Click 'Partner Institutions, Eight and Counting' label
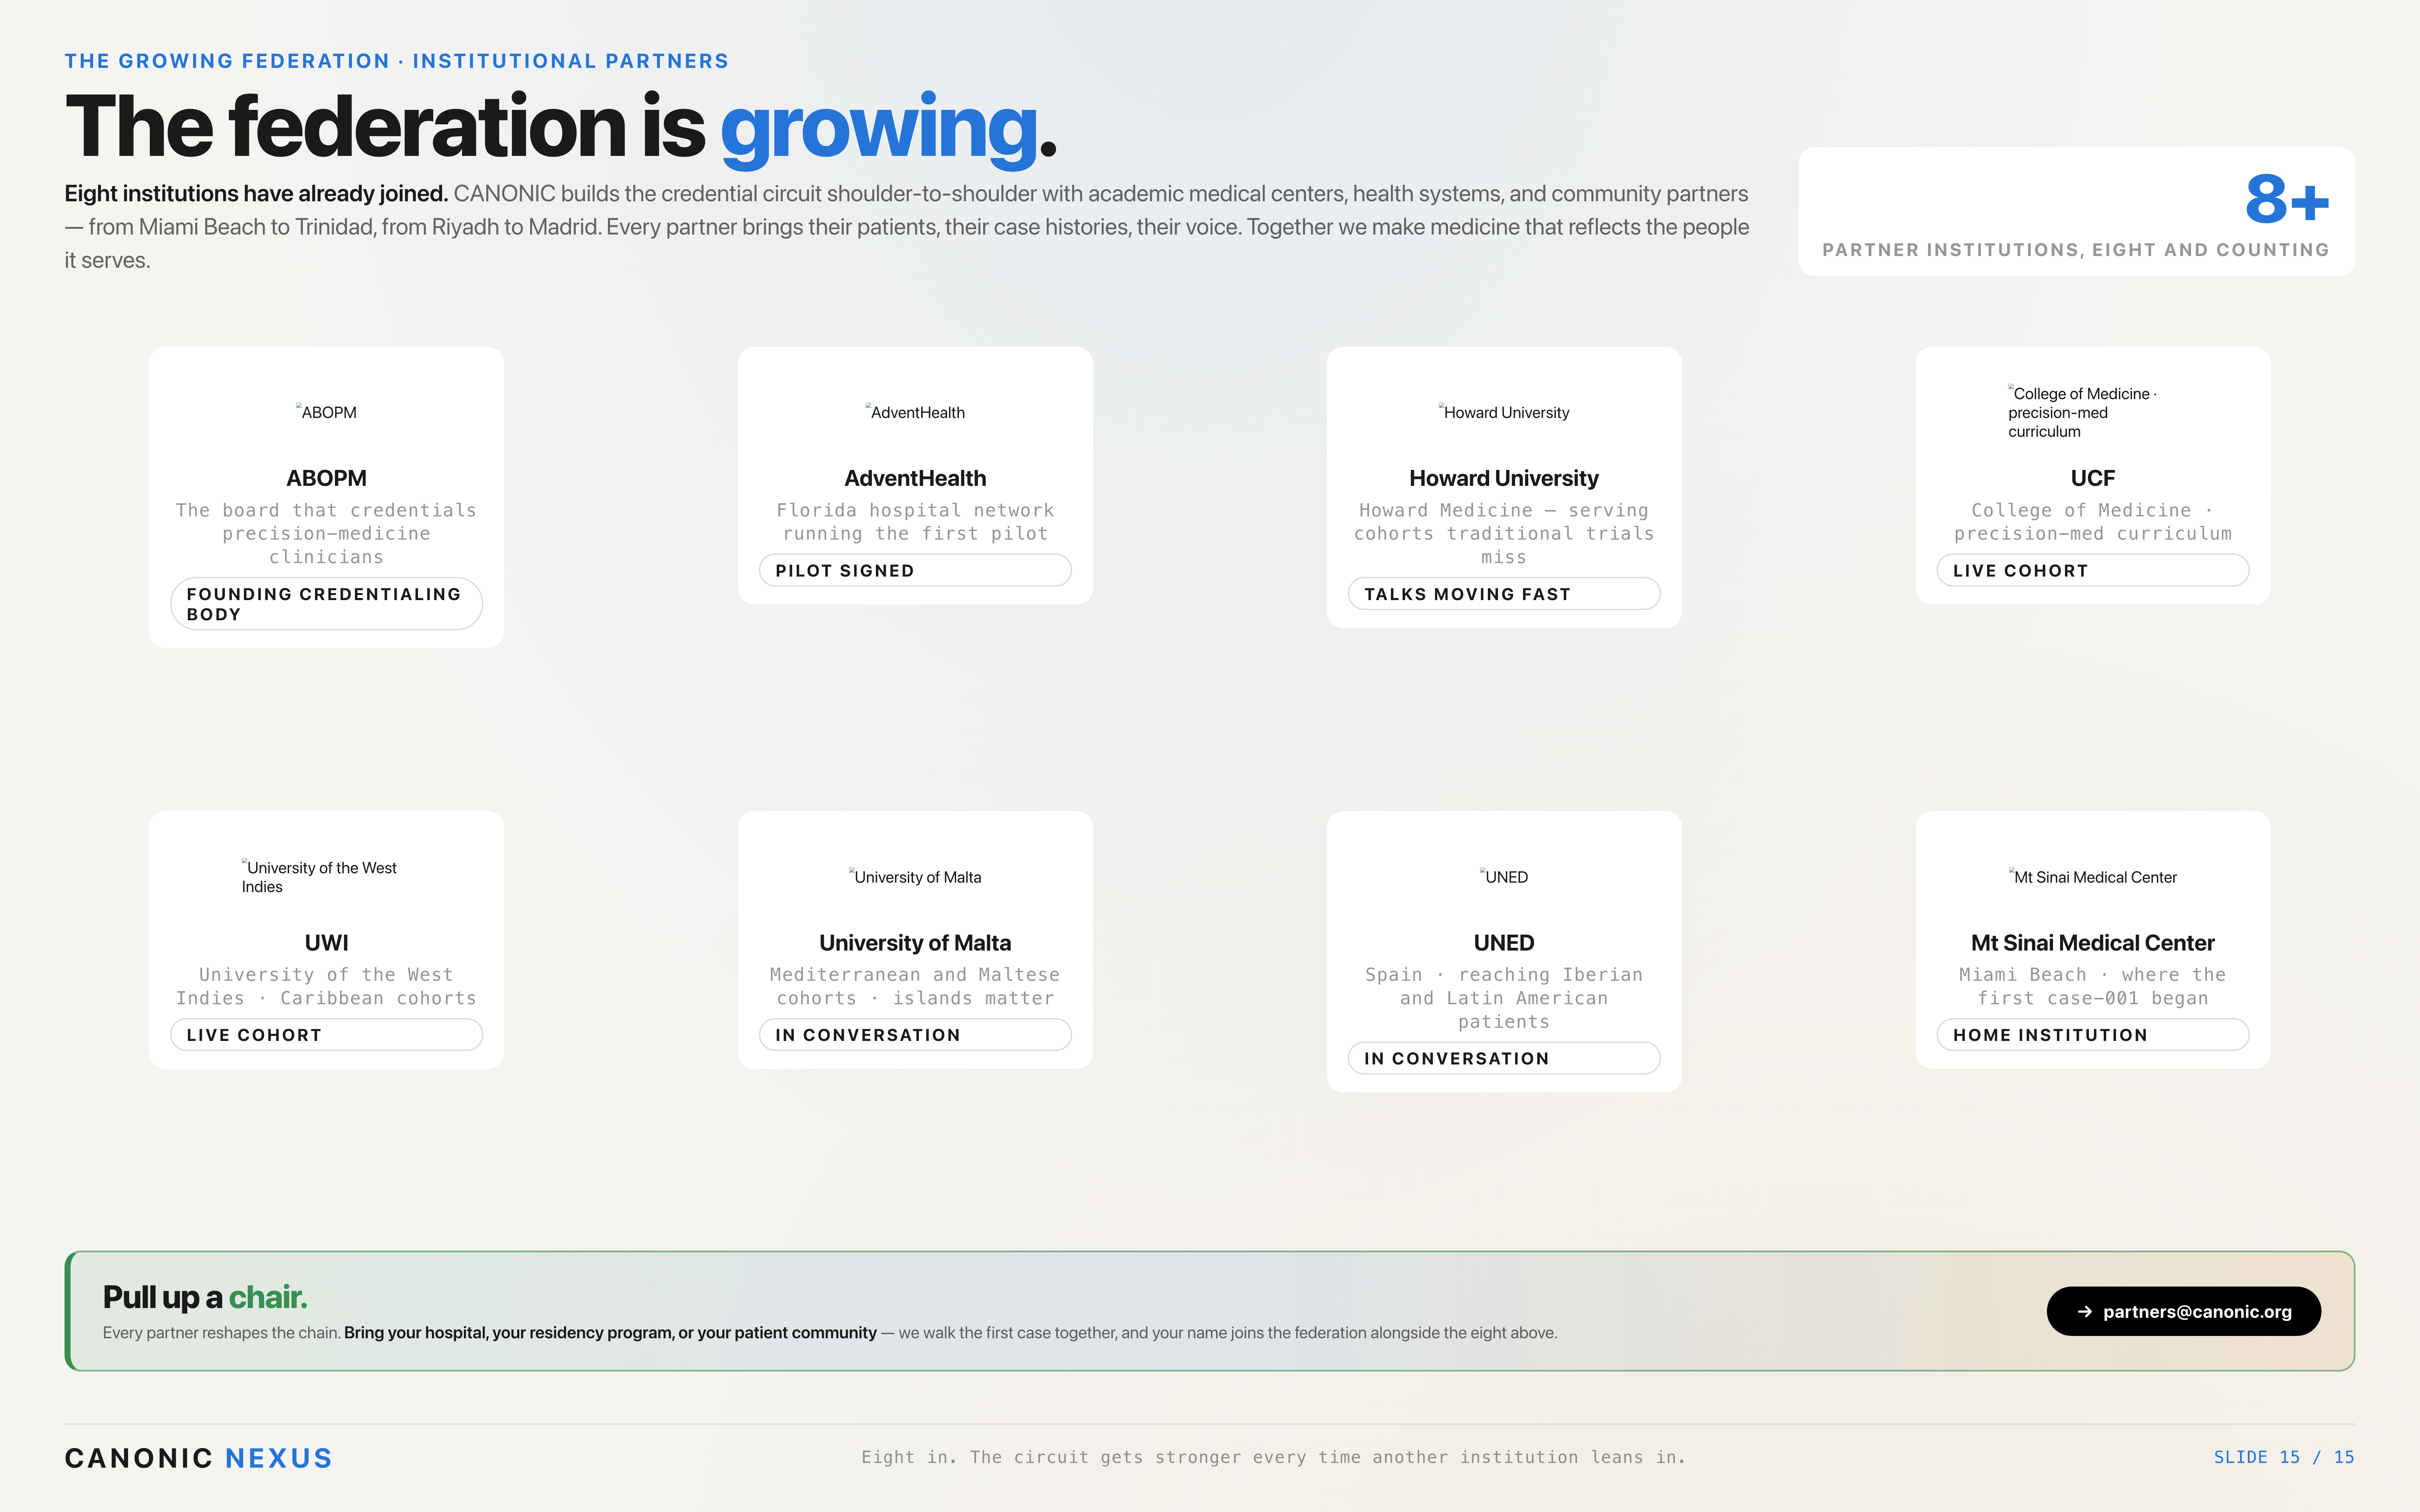The height and width of the screenshot is (1512, 2420). coord(2076,250)
